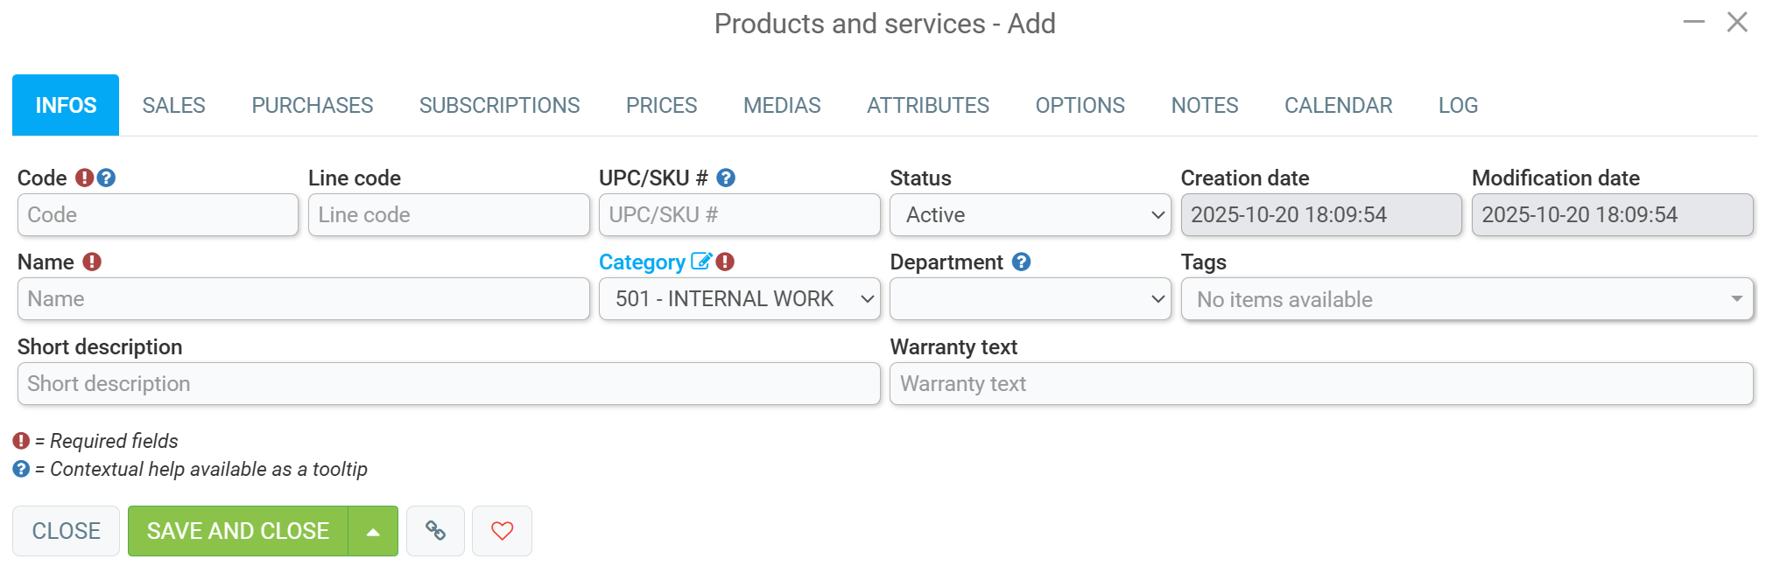
Task: Click the Category label link
Action: click(642, 262)
